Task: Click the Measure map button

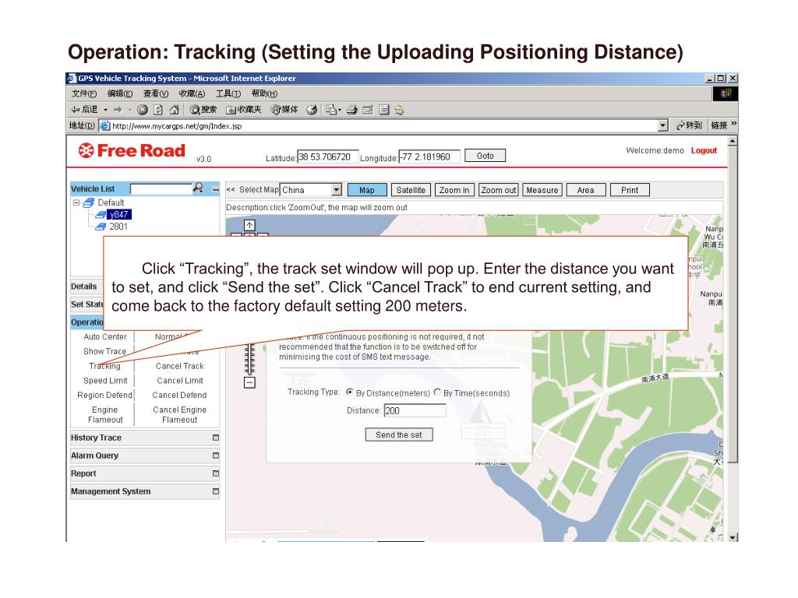Action: coord(542,190)
